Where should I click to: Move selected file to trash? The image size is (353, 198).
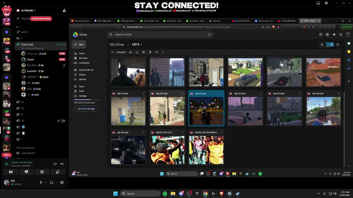point(150,52)
